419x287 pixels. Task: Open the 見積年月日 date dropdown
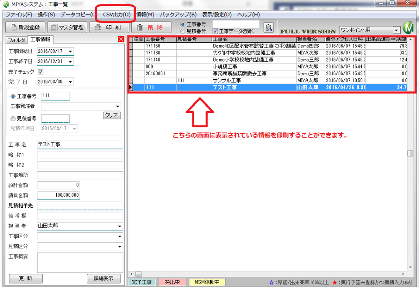[74, 128]
